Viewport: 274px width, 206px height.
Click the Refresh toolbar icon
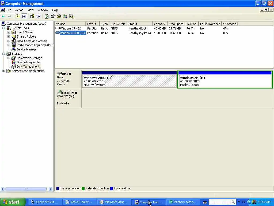click(x=47, y=16)
